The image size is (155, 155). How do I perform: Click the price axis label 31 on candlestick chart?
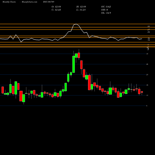coord(147,54)
